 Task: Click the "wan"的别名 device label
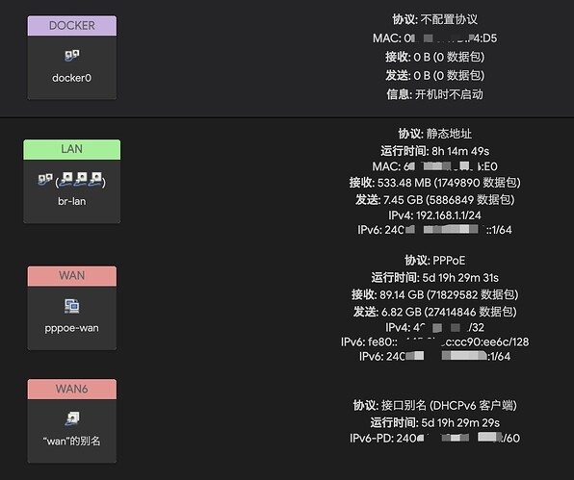[x=71, y=441]
